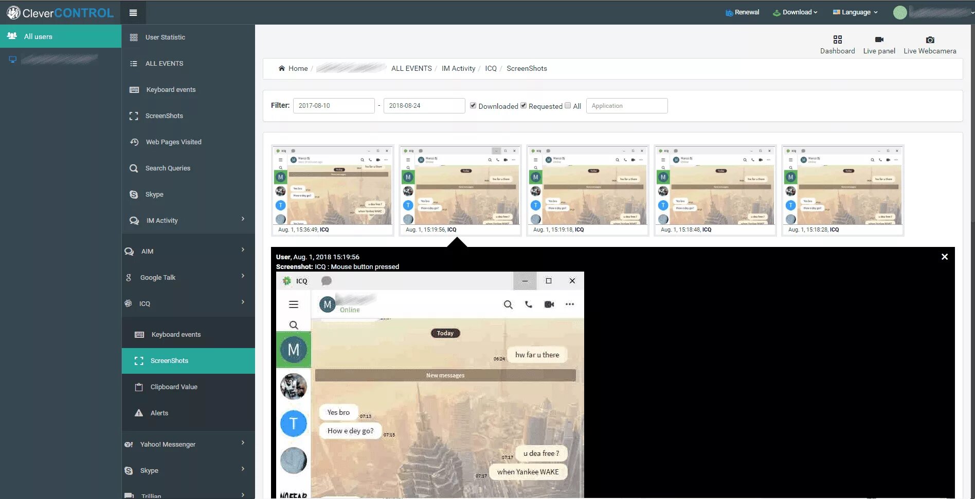Open Alerts under ICQ
Image resolution: width=975 pixels, height=499 pixels.
coord(188,413)
